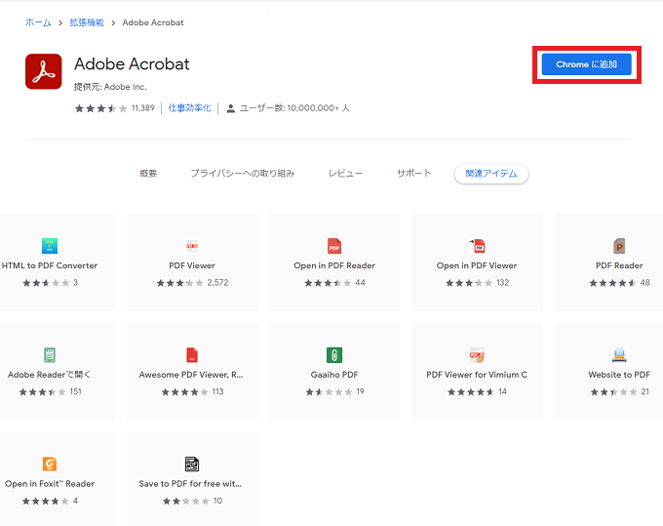Screen dimensions: 663x526
Task: Open the 仕事効率化 category link
Action: (189, 108)
